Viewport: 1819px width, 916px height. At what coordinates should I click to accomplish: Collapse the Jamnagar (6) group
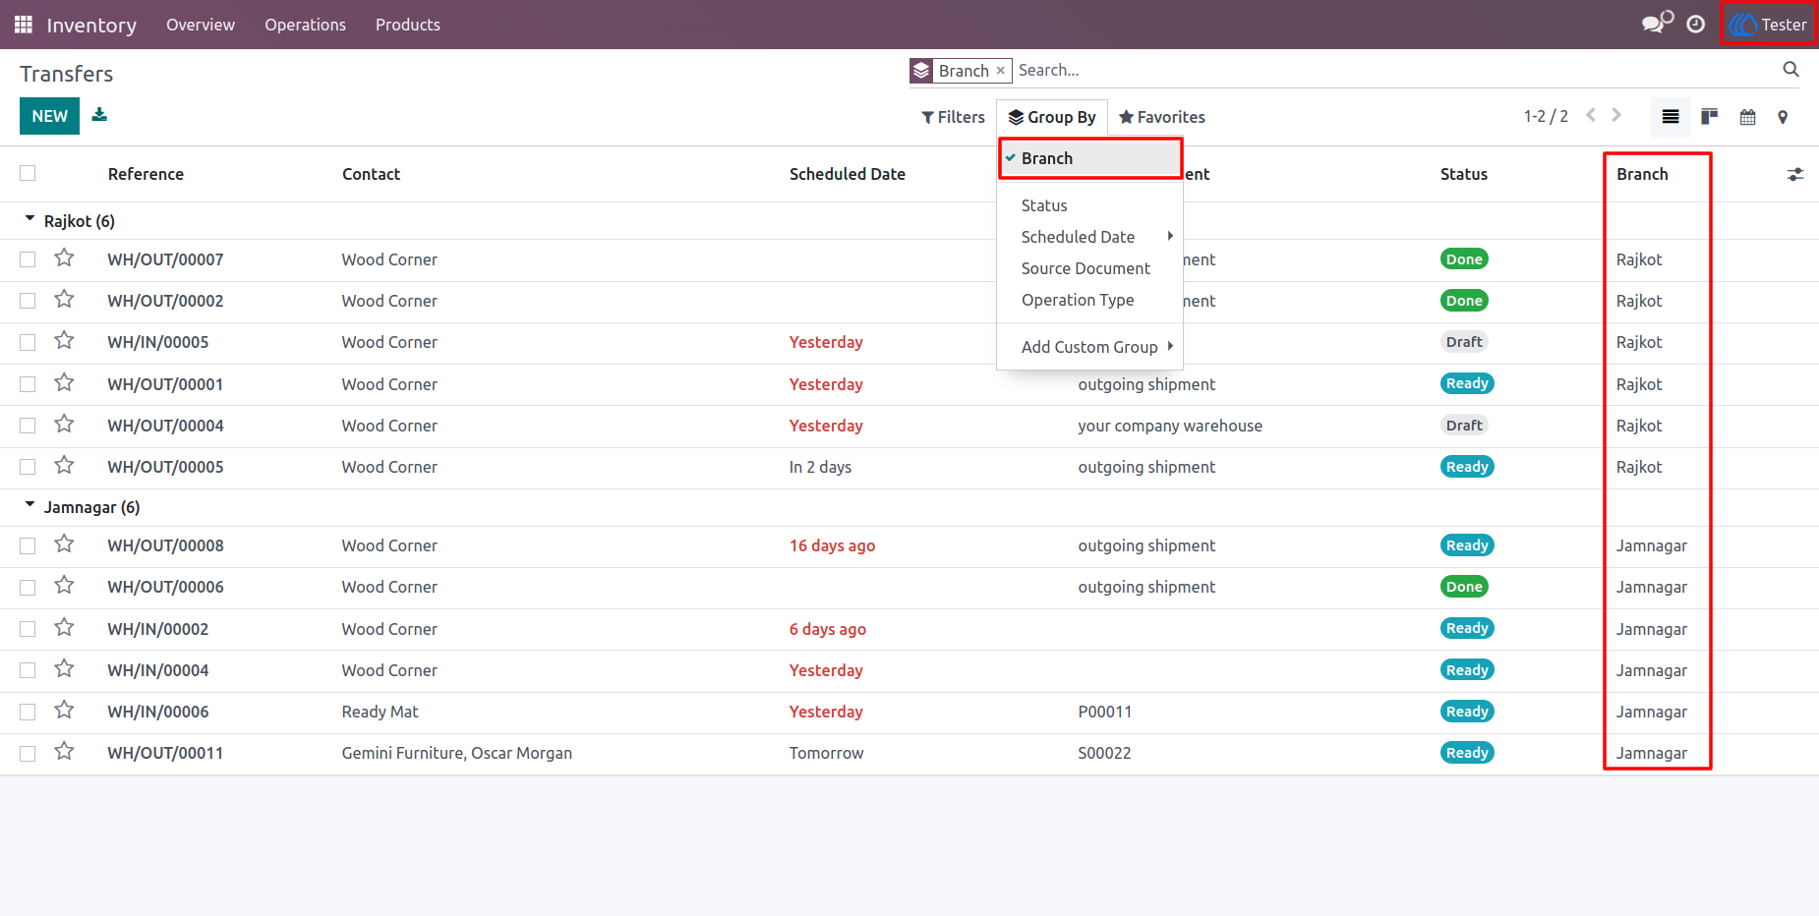(83, 507)
